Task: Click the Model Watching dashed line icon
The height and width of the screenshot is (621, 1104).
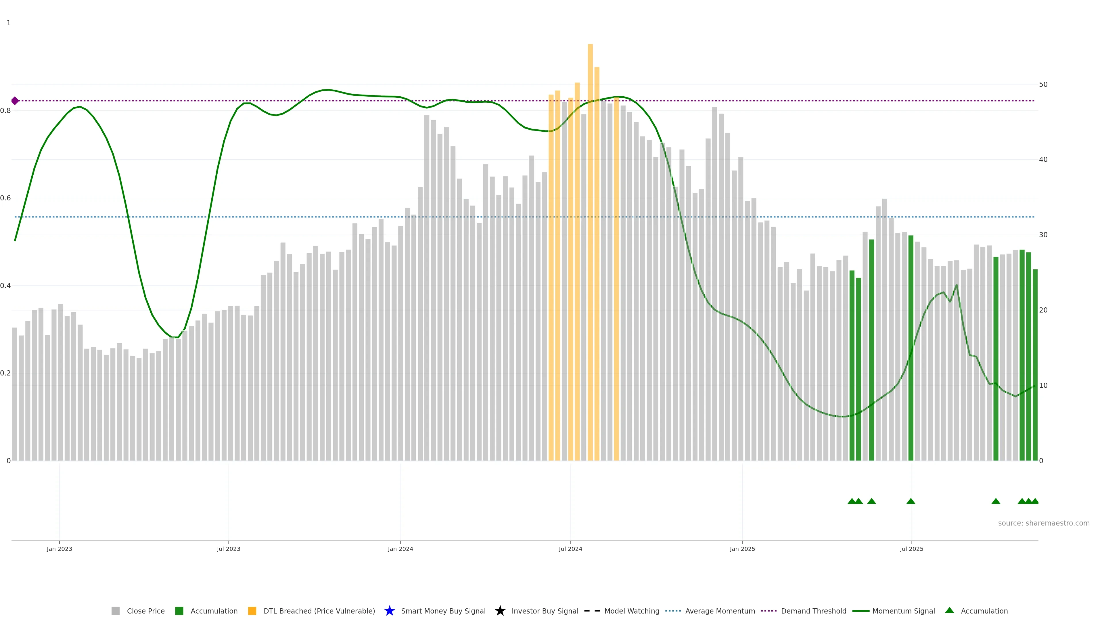Action: coord(592,611)
